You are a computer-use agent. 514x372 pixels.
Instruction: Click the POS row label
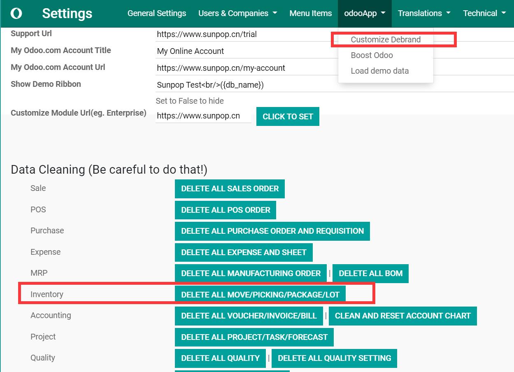click(38, 209)
